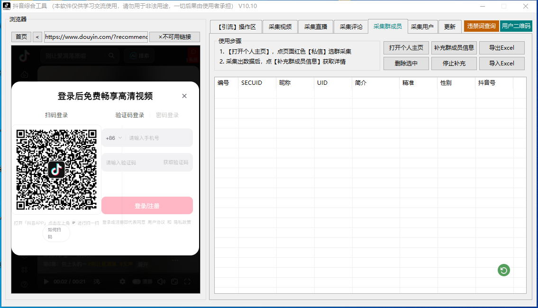Screen dimensions: 538x308
Task: Switch to 验证码登录 in the login dialog
Action: click(129, 114)
